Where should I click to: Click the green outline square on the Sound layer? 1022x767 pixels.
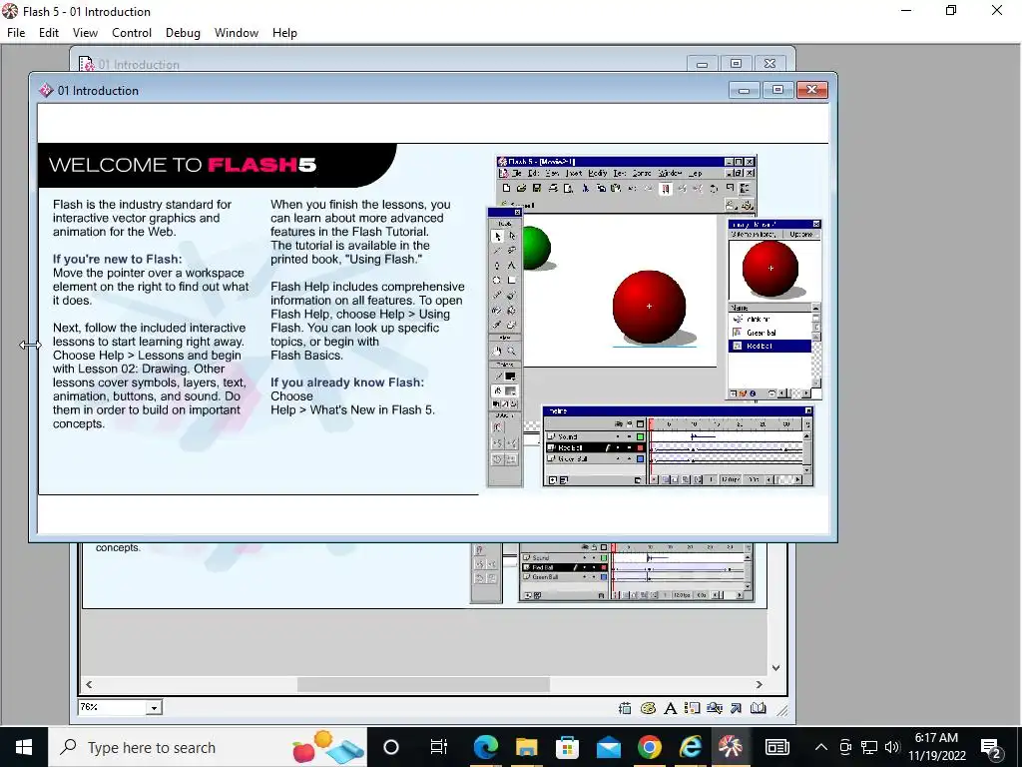[x=640, y=437]
